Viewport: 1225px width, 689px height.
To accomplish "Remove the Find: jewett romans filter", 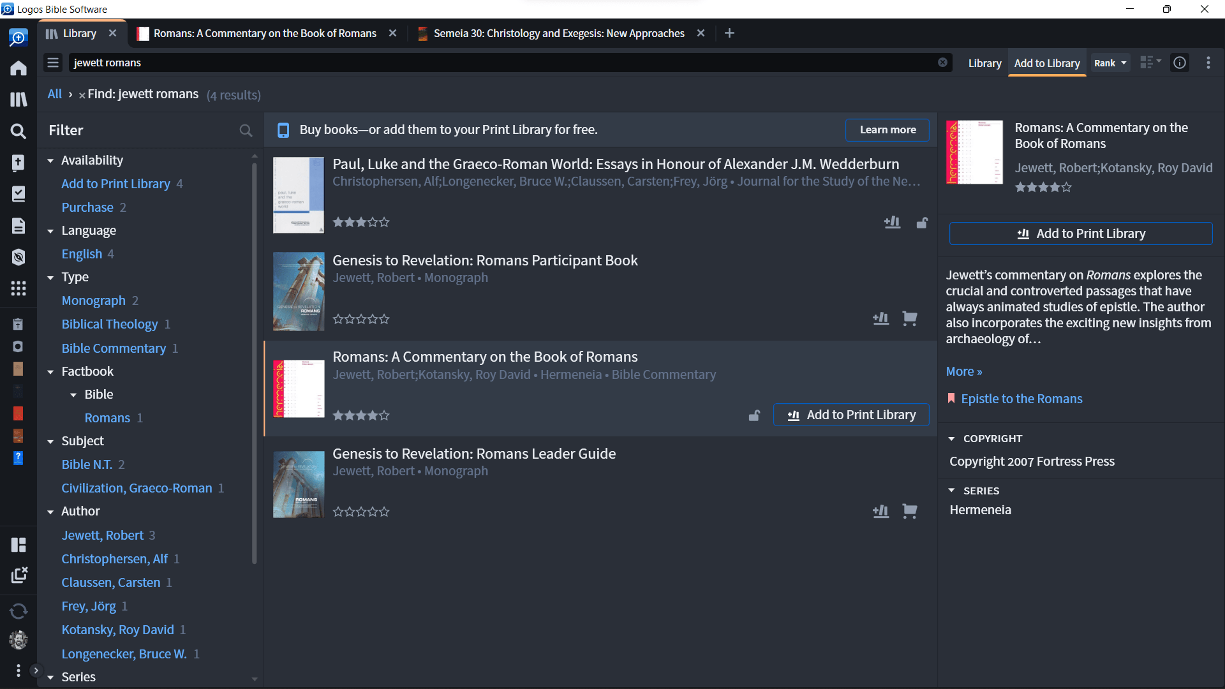I will point(82,95).
